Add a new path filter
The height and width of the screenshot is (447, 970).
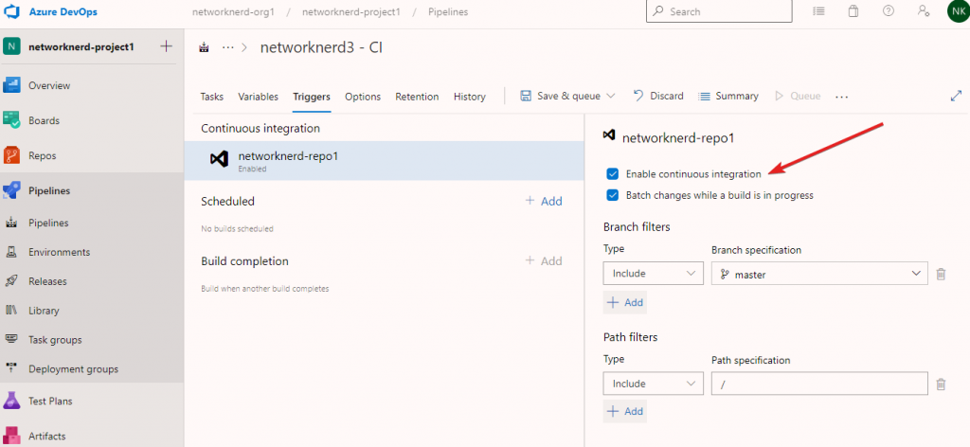point(625,411)
